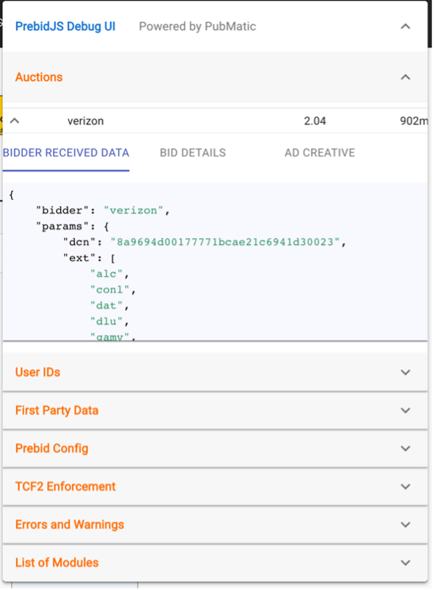This screenshot has height=590, width=435.
Task: Expand the Prebid Config chevron
Action: (x=406, y=448)
